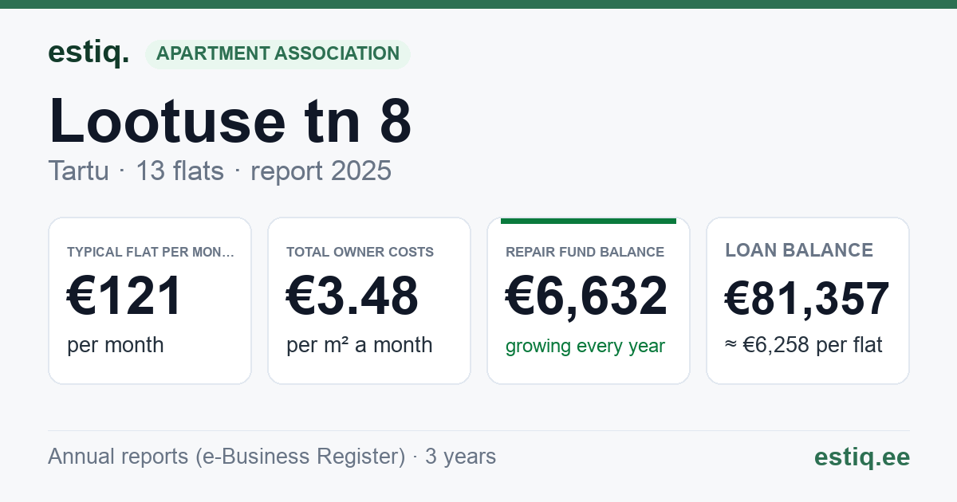Click the subtitle Tartu · 13 flats · report 2025
The height and width of the screenshot is (502, 957).
[x=219, y=171]
